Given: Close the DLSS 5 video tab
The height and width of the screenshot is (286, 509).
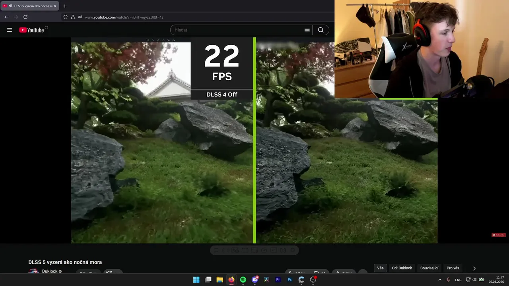Looking at the screenshot, I should pyautogui.click(x=55, y=6).
